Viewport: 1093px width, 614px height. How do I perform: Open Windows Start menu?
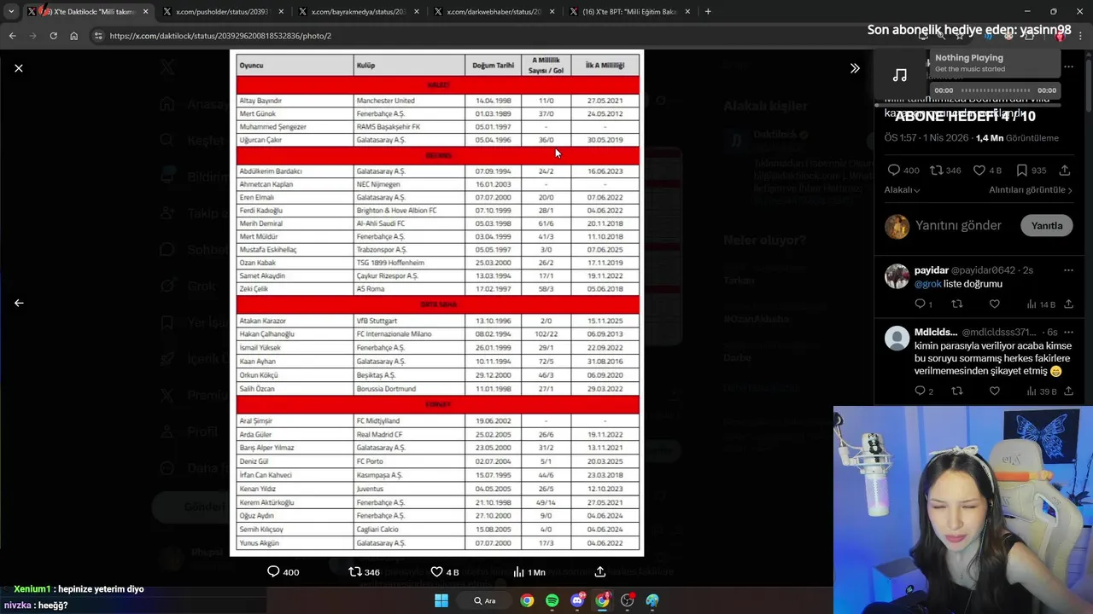click(441, 600)
